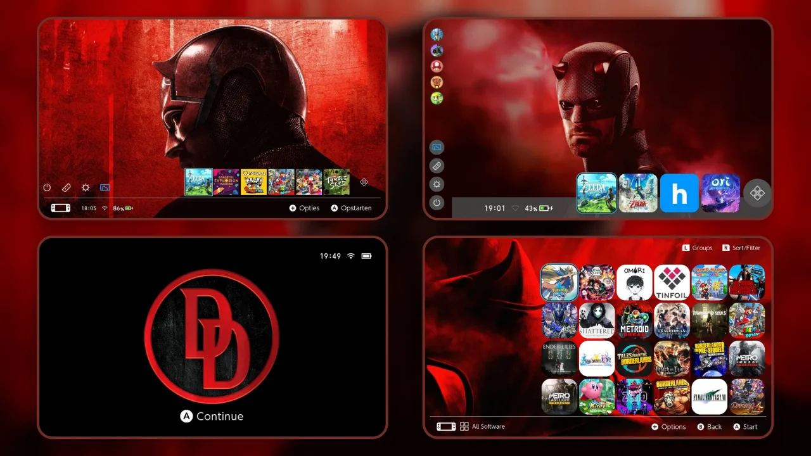Click the Wi-Fi icon on lock screen

click(x=351, y=256)
